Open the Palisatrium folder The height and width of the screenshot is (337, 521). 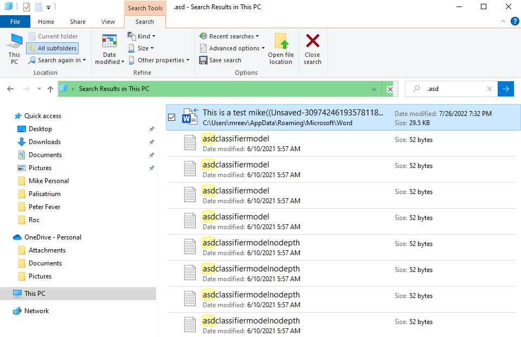pyautogui.click(x=39, y=193)
